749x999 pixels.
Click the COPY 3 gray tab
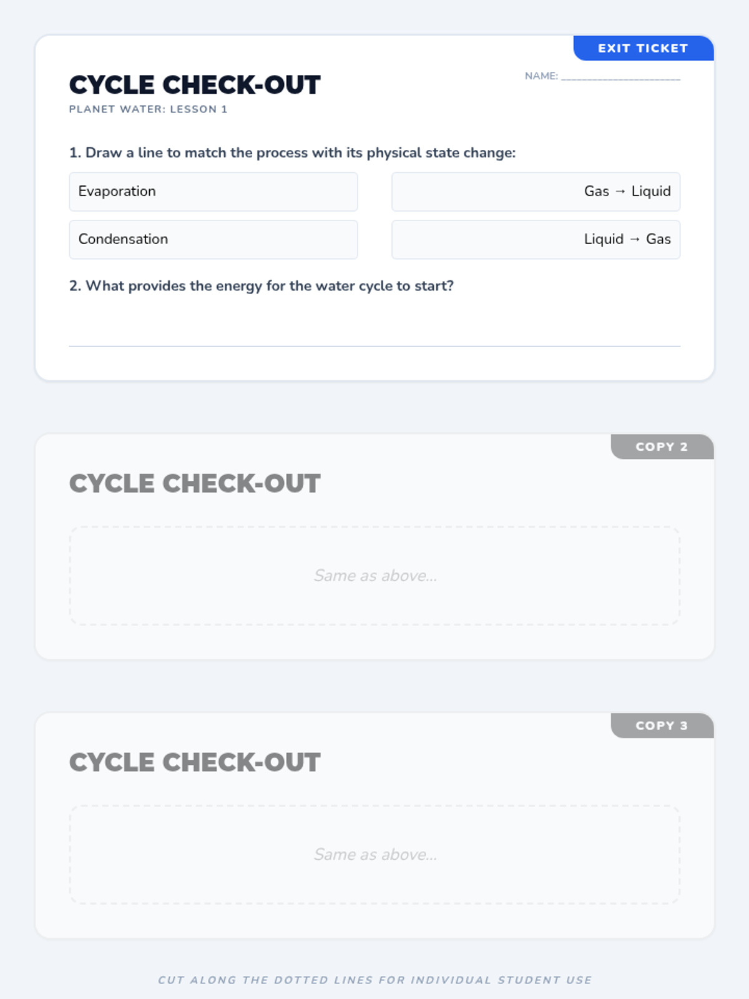coord(662,726)
